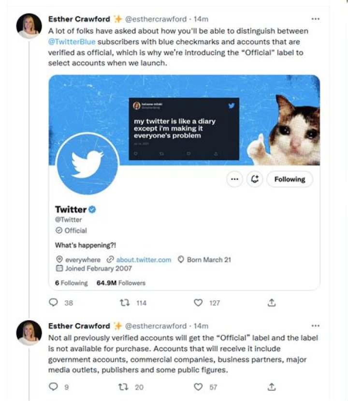348x401 pixels.
Task: Open the Twitter bird profile picture
Action: point(87,163)
